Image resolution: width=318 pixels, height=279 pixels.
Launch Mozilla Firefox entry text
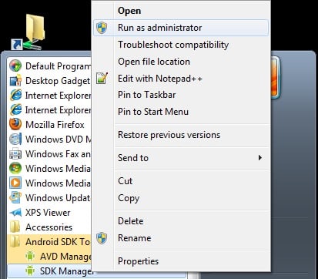(55, 125)
